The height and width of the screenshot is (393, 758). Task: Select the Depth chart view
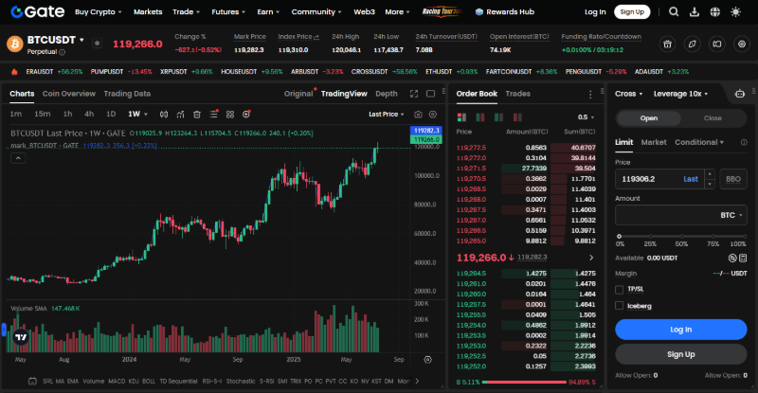[387, 94]
